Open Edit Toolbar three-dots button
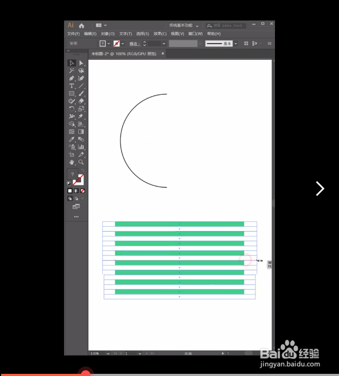The image size is (339, 376). click(x=76, y=217)
